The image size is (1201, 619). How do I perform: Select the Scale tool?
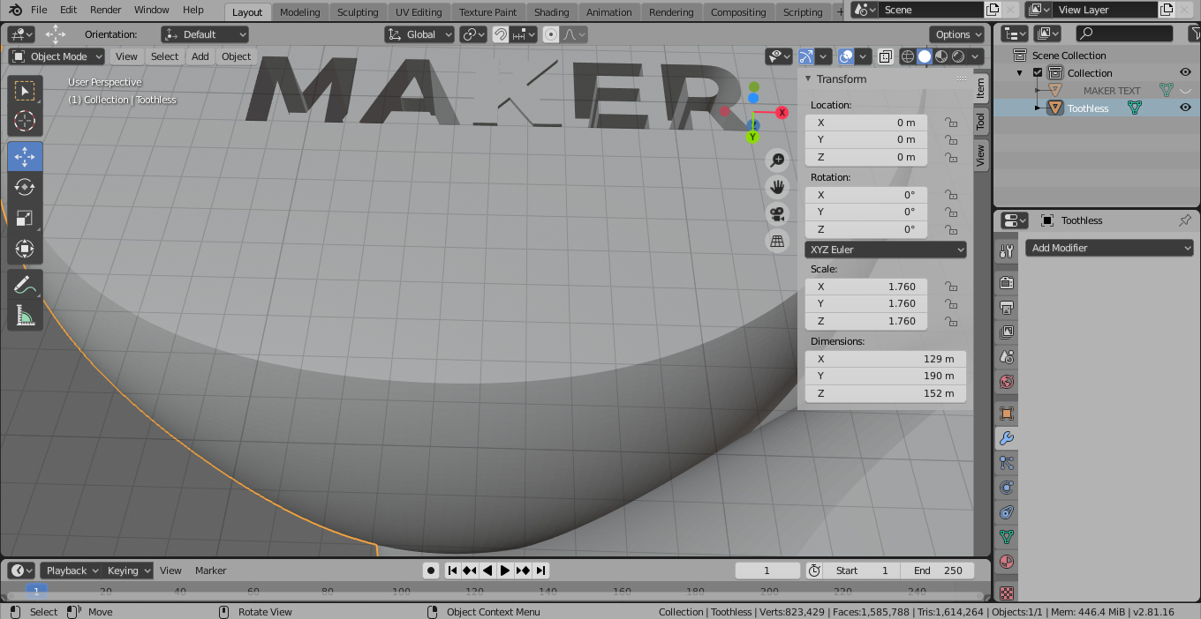(25, 218)
